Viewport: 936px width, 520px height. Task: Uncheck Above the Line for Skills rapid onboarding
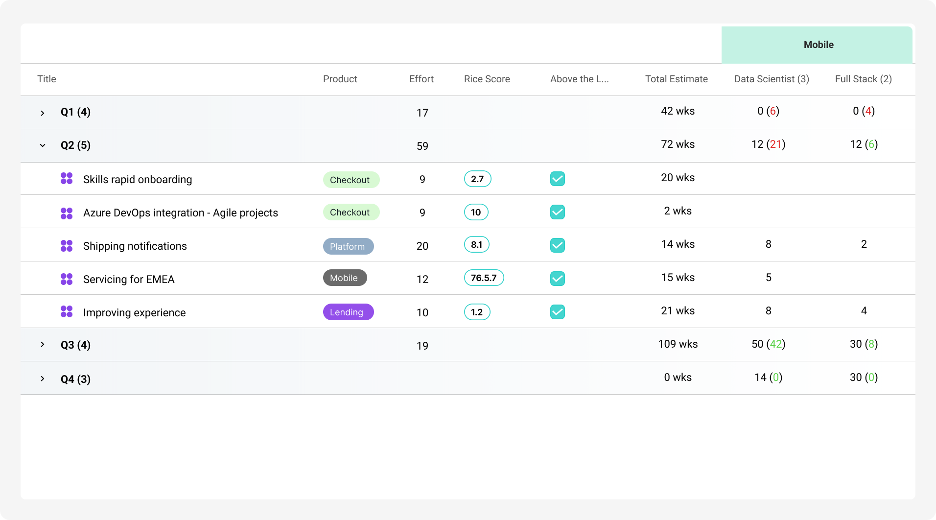(557, 179)
